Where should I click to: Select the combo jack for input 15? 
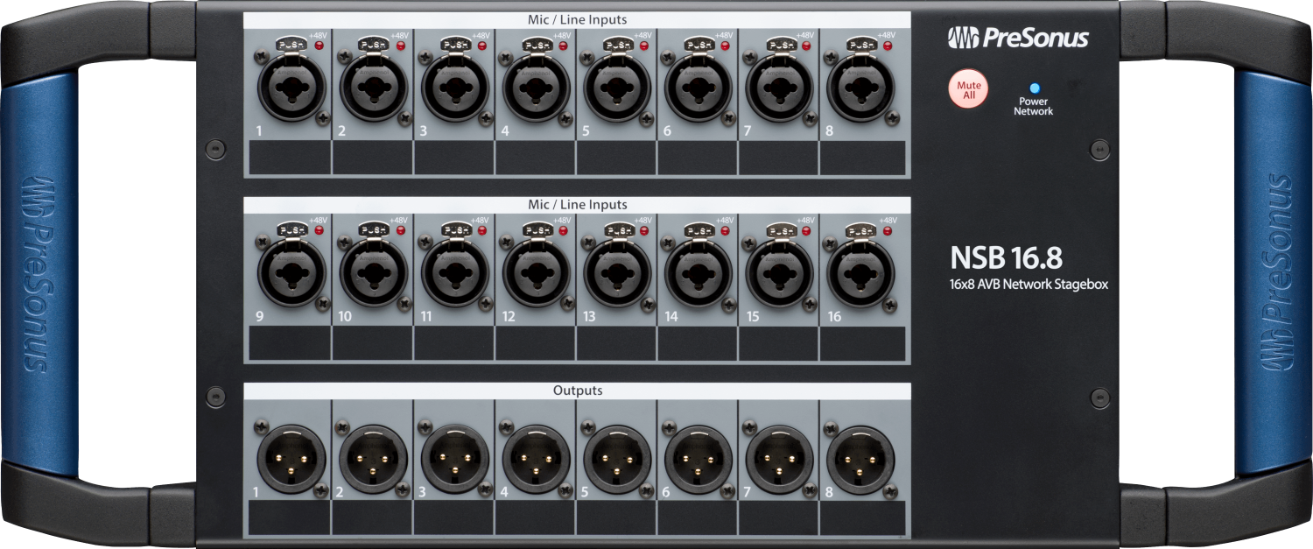click(x=780, y=272)
